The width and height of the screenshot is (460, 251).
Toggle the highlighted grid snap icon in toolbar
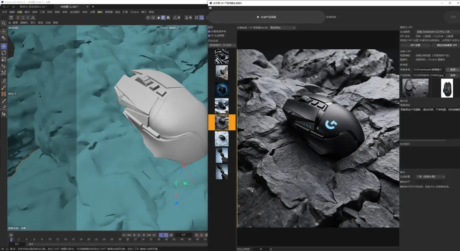click(x=201, y=17)
